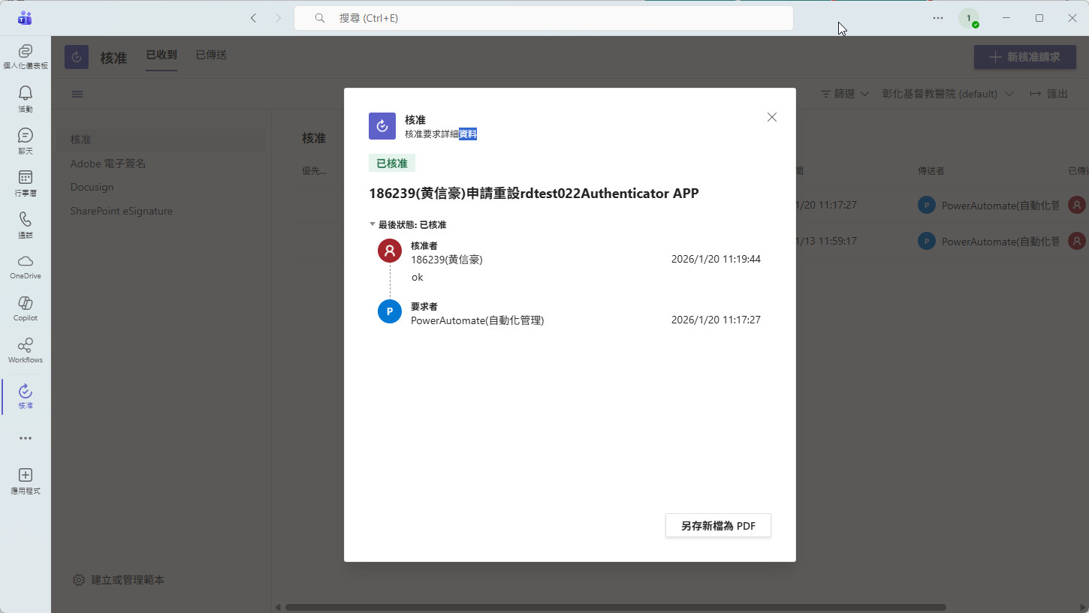Toggle the hamburger navigation menu
Image resolution: width=1089 pixels, height=613 pixels.
pyautogui.click(x=77, y=94)
